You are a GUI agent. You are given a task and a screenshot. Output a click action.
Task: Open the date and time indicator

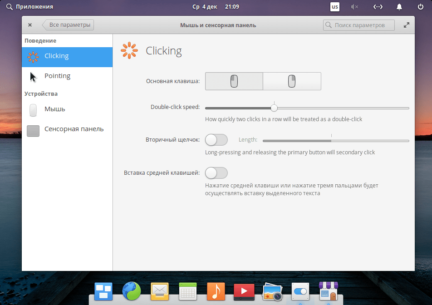pos(216,7)
